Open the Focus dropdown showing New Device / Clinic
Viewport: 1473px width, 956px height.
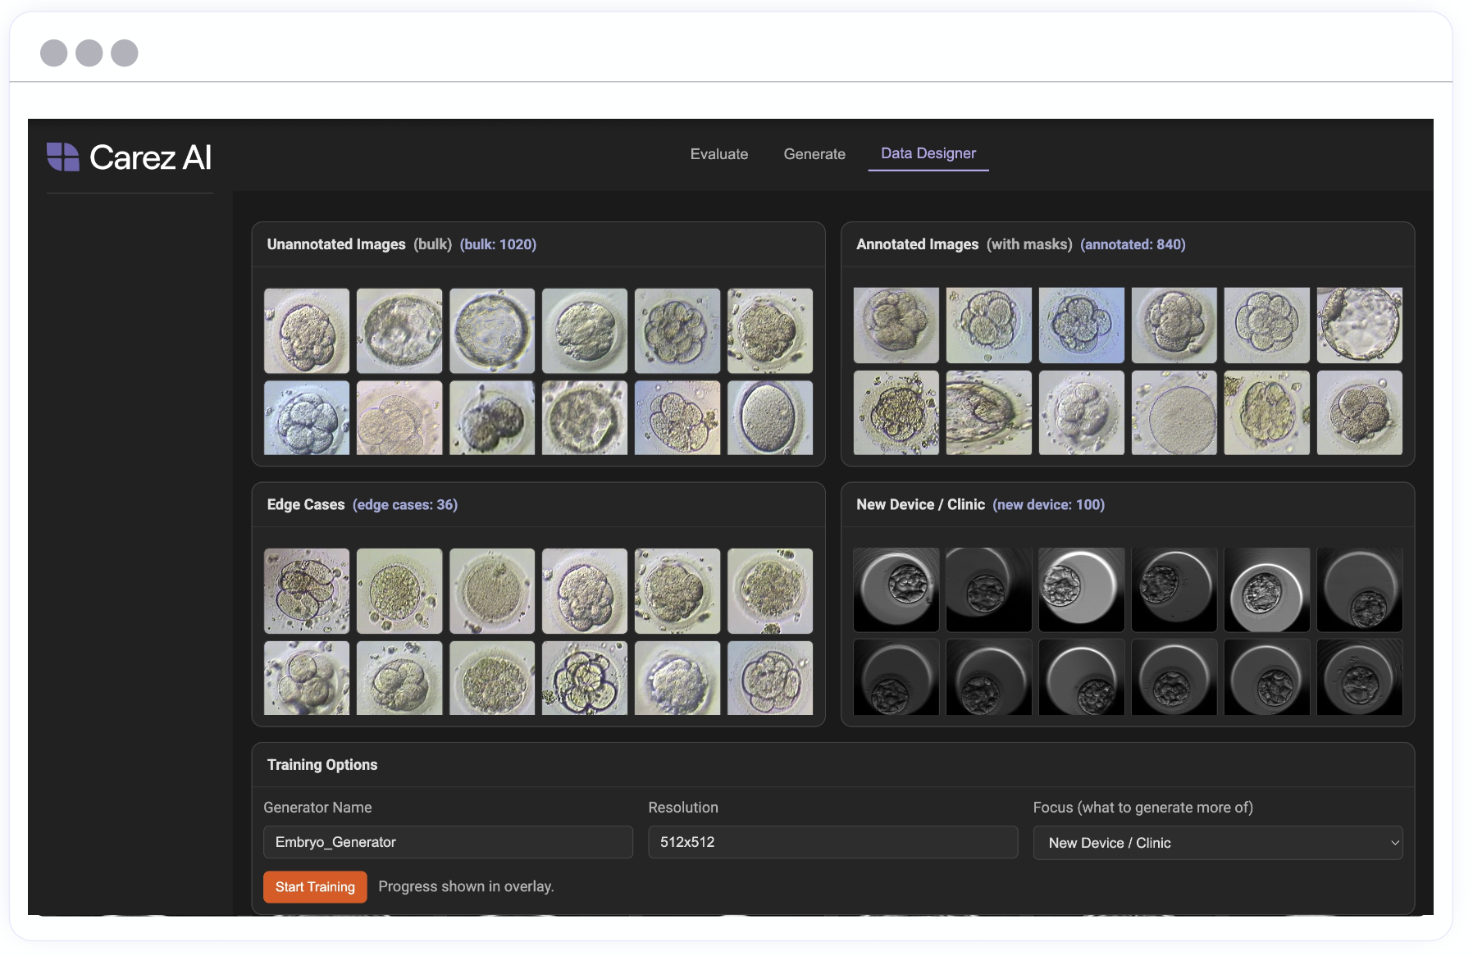tap(1217, 843)
